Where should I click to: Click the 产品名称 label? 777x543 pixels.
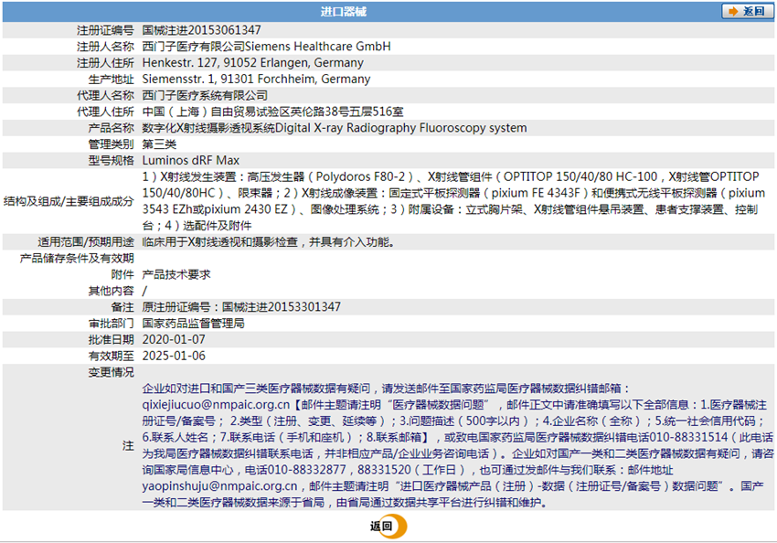(111, 128)
